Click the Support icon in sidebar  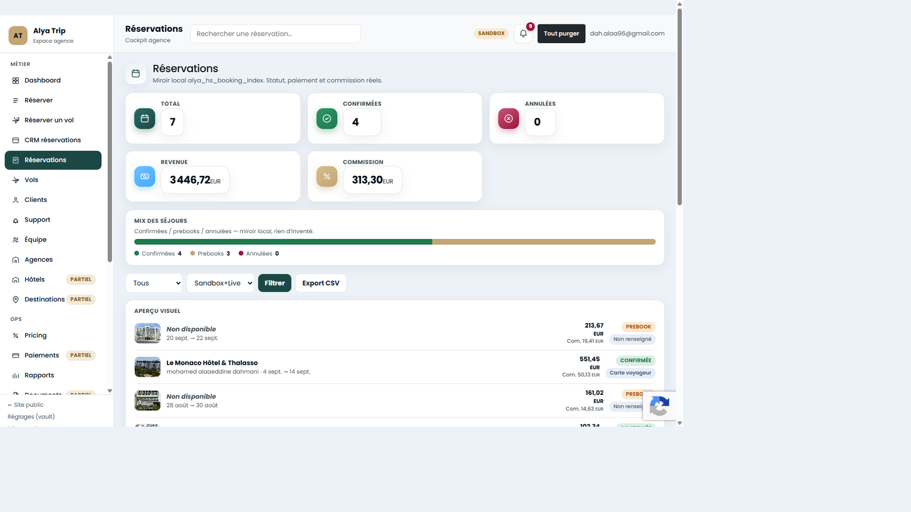pos(16,220)
